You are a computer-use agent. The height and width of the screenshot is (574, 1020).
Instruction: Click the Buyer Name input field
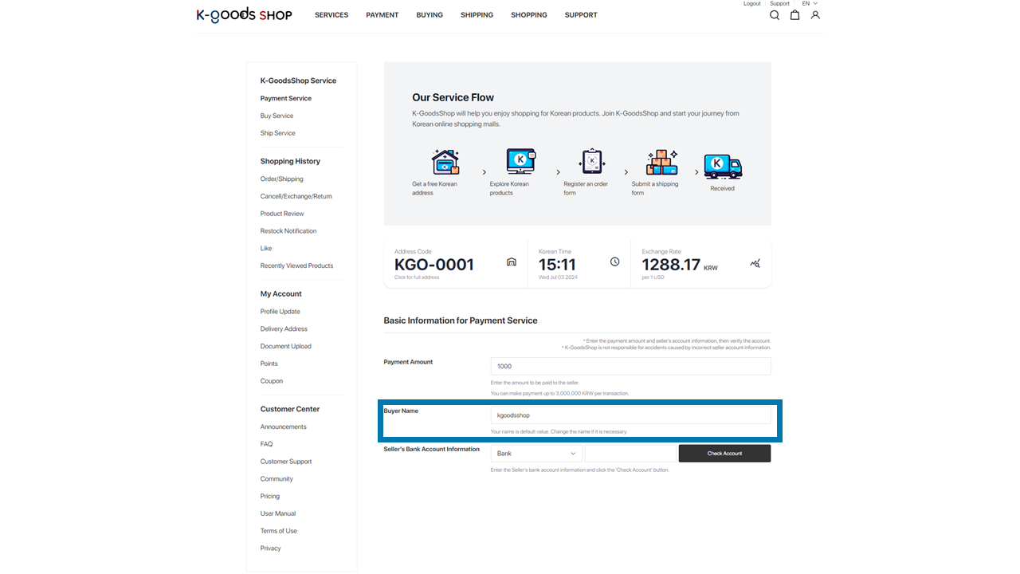[630, 415]
